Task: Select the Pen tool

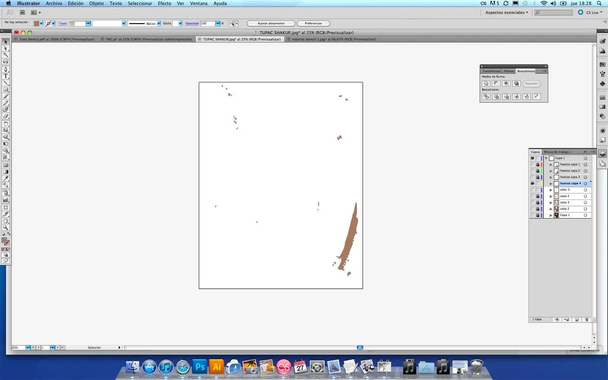Action: (x=6, y=69)
